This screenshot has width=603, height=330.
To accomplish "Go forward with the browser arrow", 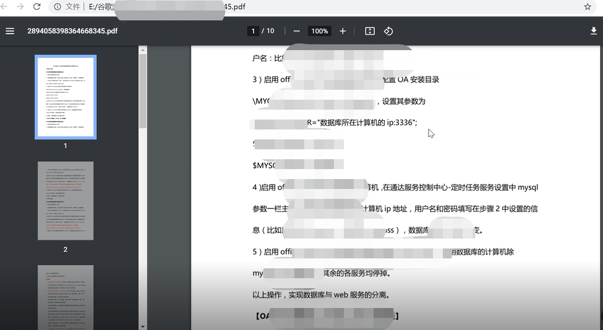I will (x=20, y=7).
